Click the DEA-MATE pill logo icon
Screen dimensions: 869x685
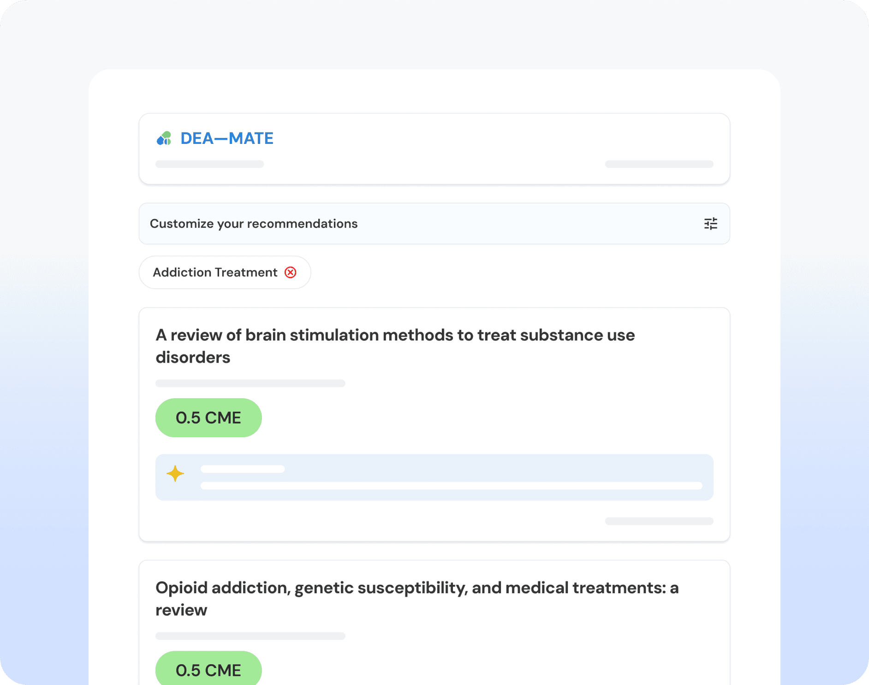(x=164, y=138)
